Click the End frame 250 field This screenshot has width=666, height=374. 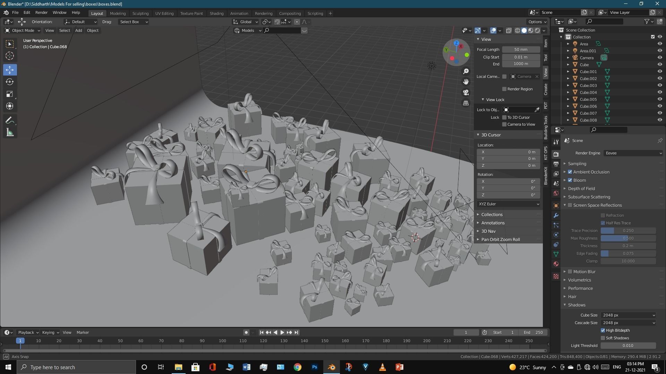533,333
